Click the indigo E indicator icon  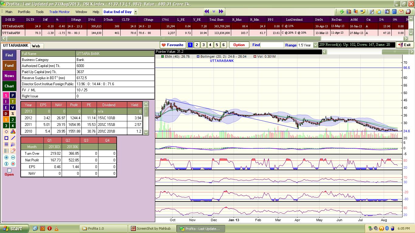click(6, 107)
